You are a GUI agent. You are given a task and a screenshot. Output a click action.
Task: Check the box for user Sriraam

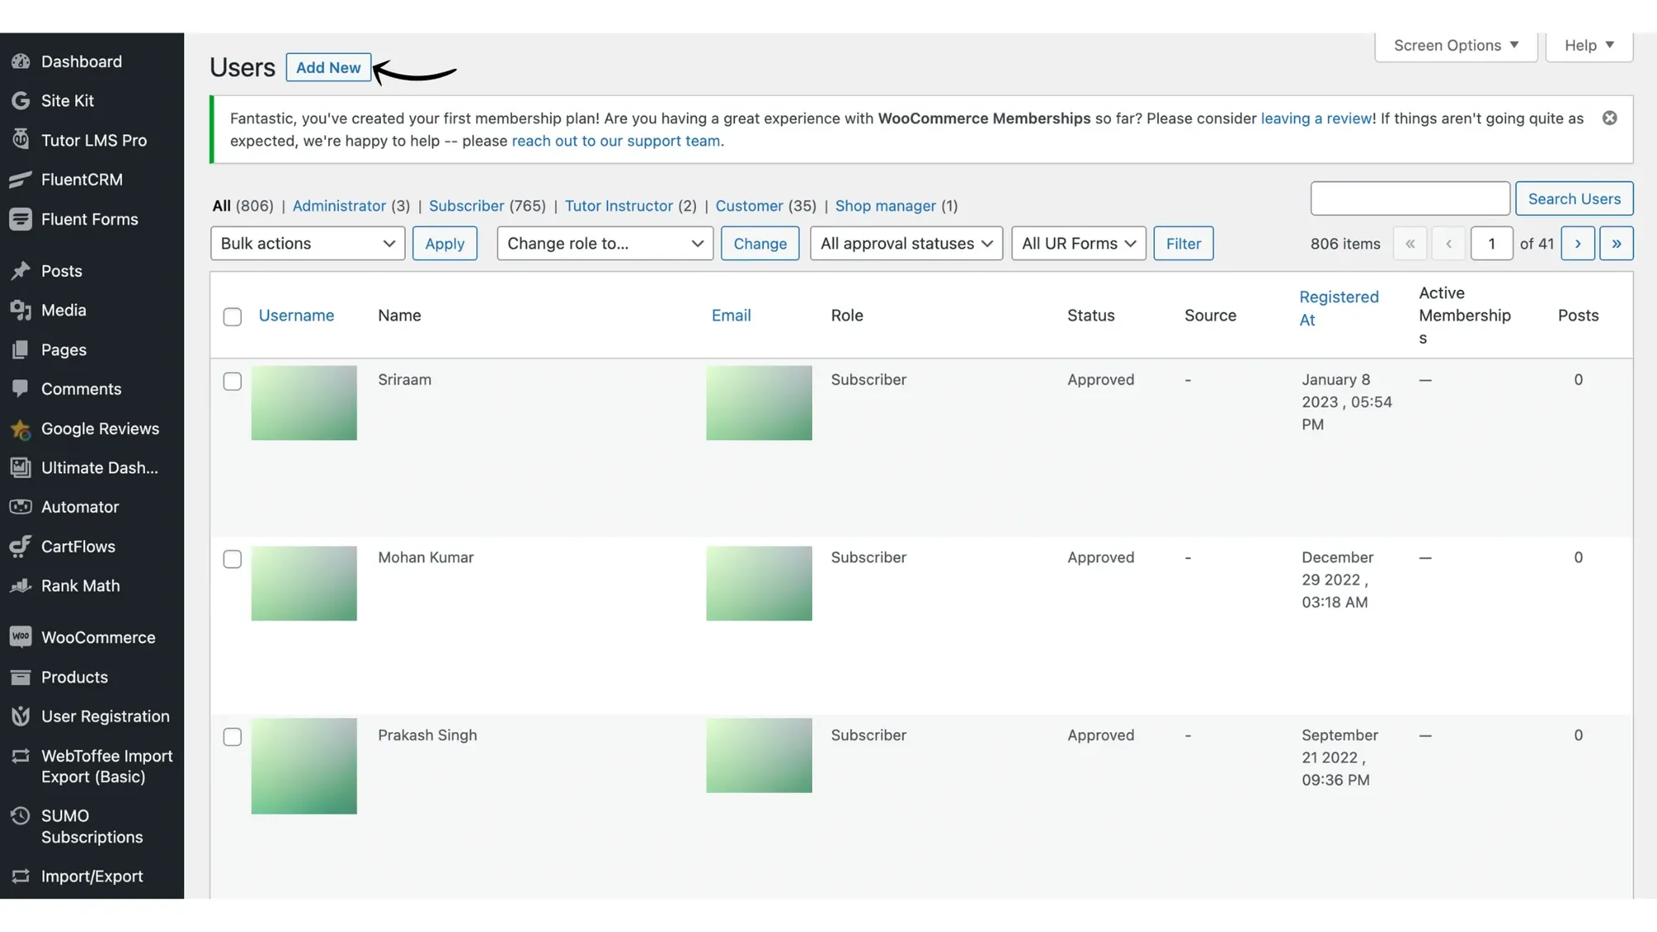232,382
